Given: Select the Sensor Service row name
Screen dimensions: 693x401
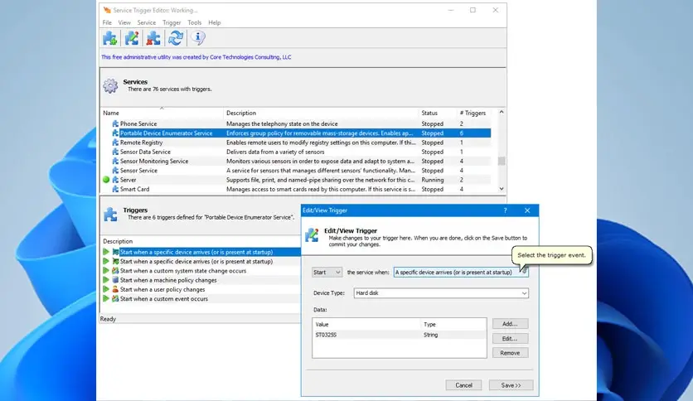Looking at the screenshot, I should (138, 171).
